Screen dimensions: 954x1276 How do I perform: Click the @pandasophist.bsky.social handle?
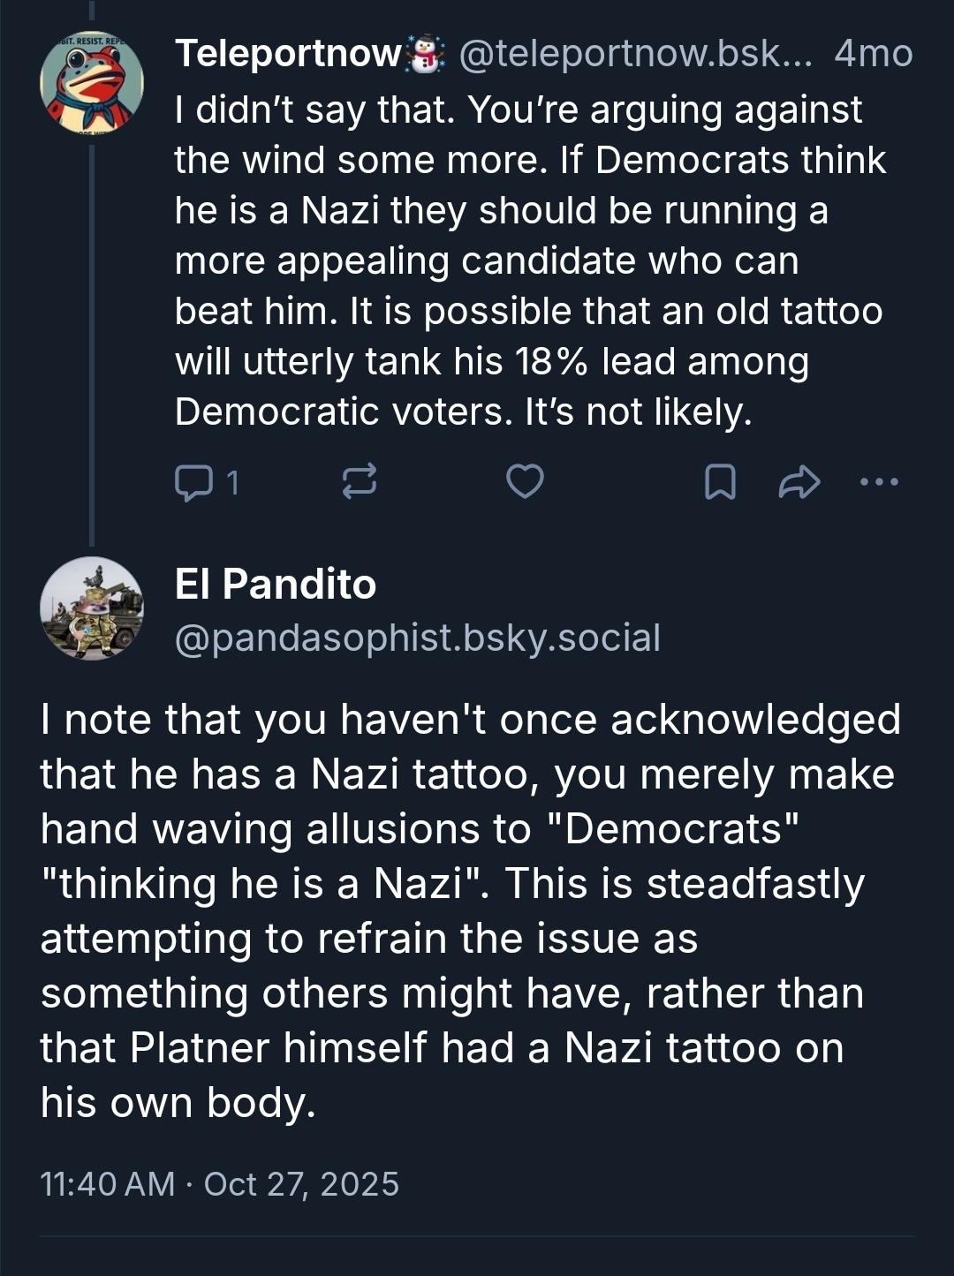(x=418, y=638)
